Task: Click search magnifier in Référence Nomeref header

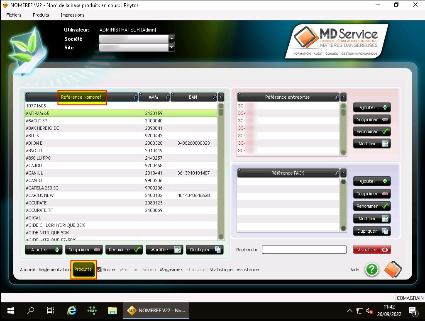Action: point(135,97)
